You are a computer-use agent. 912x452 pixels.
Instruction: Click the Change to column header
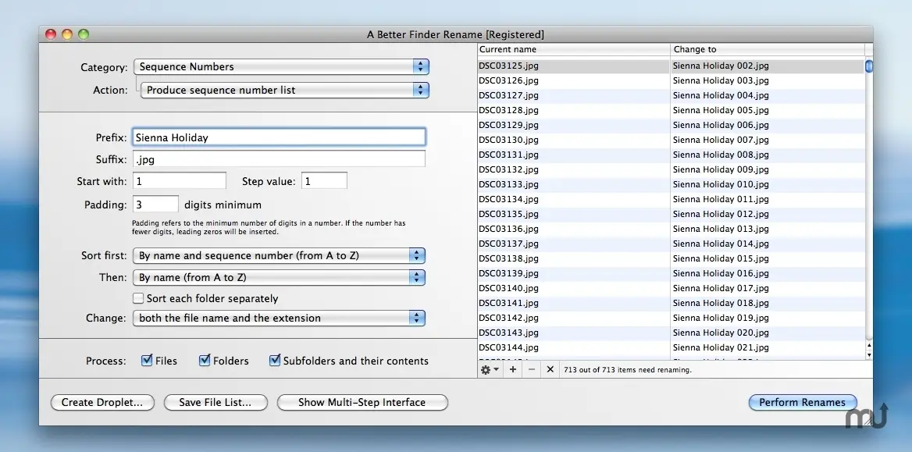pyautogui.click(x=768, y=49)
